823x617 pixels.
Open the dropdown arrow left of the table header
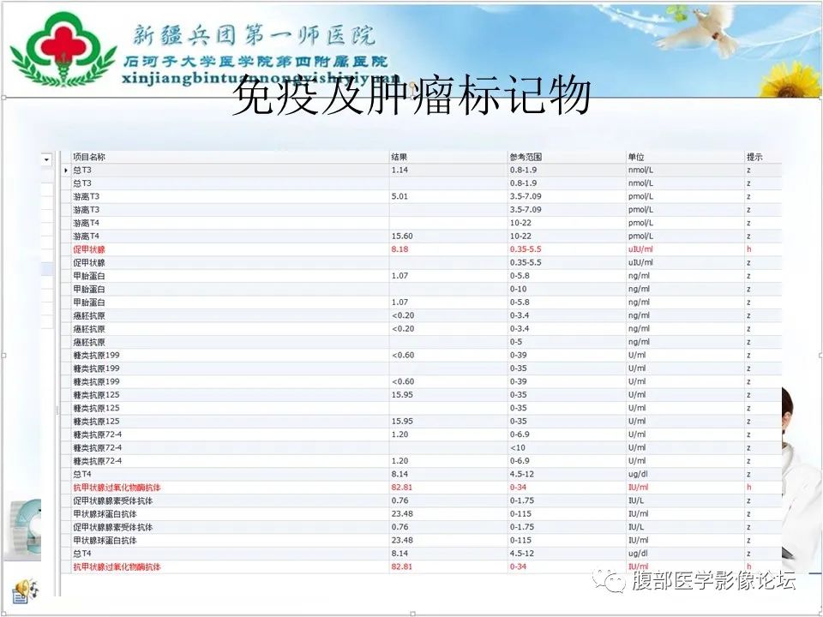pyautogui.click(x=46, y=159)
